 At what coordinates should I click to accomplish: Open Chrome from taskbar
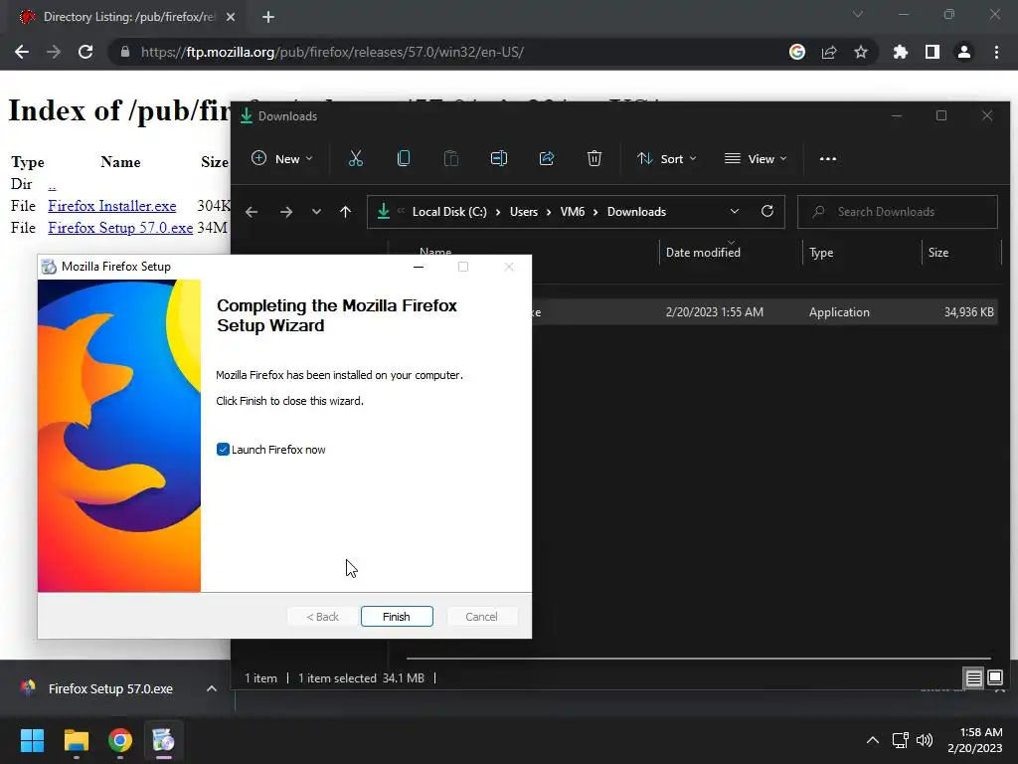(x=120, y=740)
